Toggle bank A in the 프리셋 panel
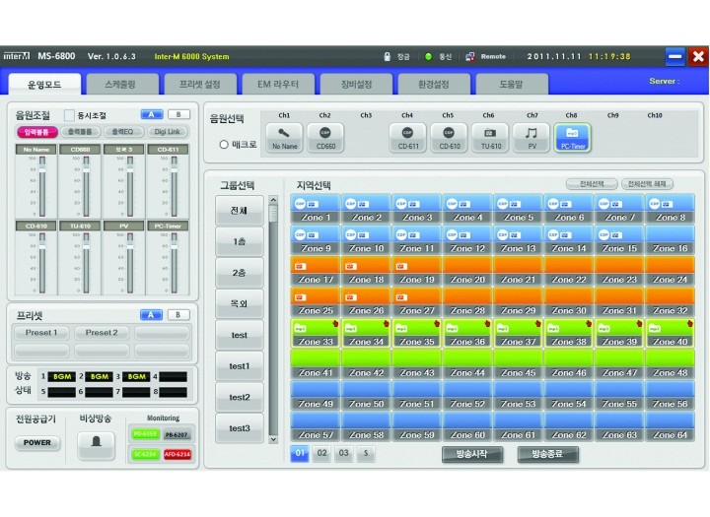Viewport: 710px width, 517px height. (152, 315)
